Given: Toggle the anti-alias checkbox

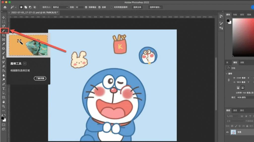Looking at the screenshot, I should [86, 7].
